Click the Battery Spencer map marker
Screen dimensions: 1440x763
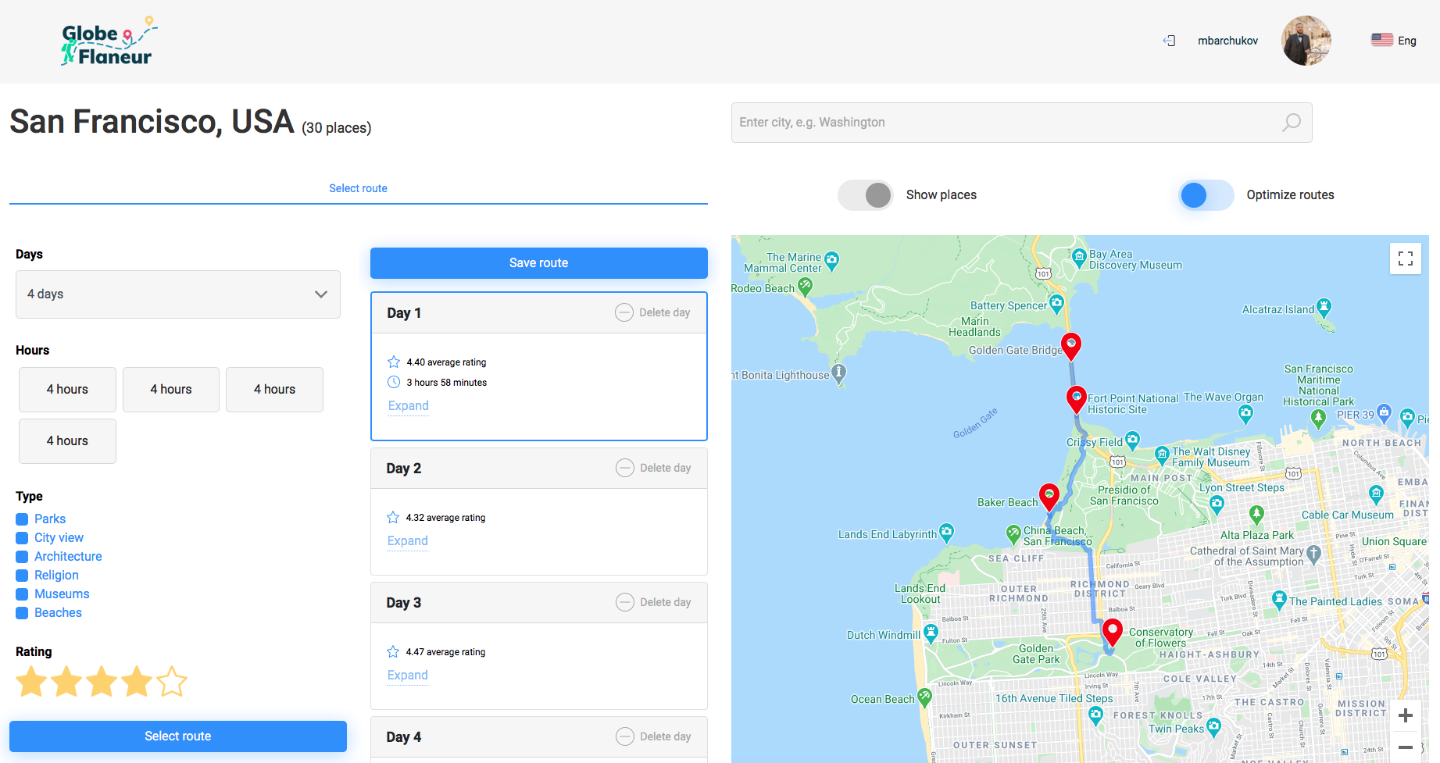[x=1057, y=304]
